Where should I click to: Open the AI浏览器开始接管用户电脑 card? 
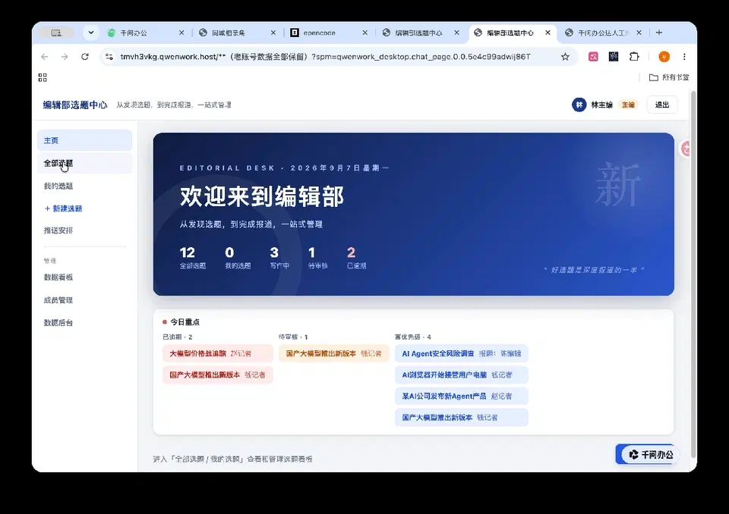point(461,375)
